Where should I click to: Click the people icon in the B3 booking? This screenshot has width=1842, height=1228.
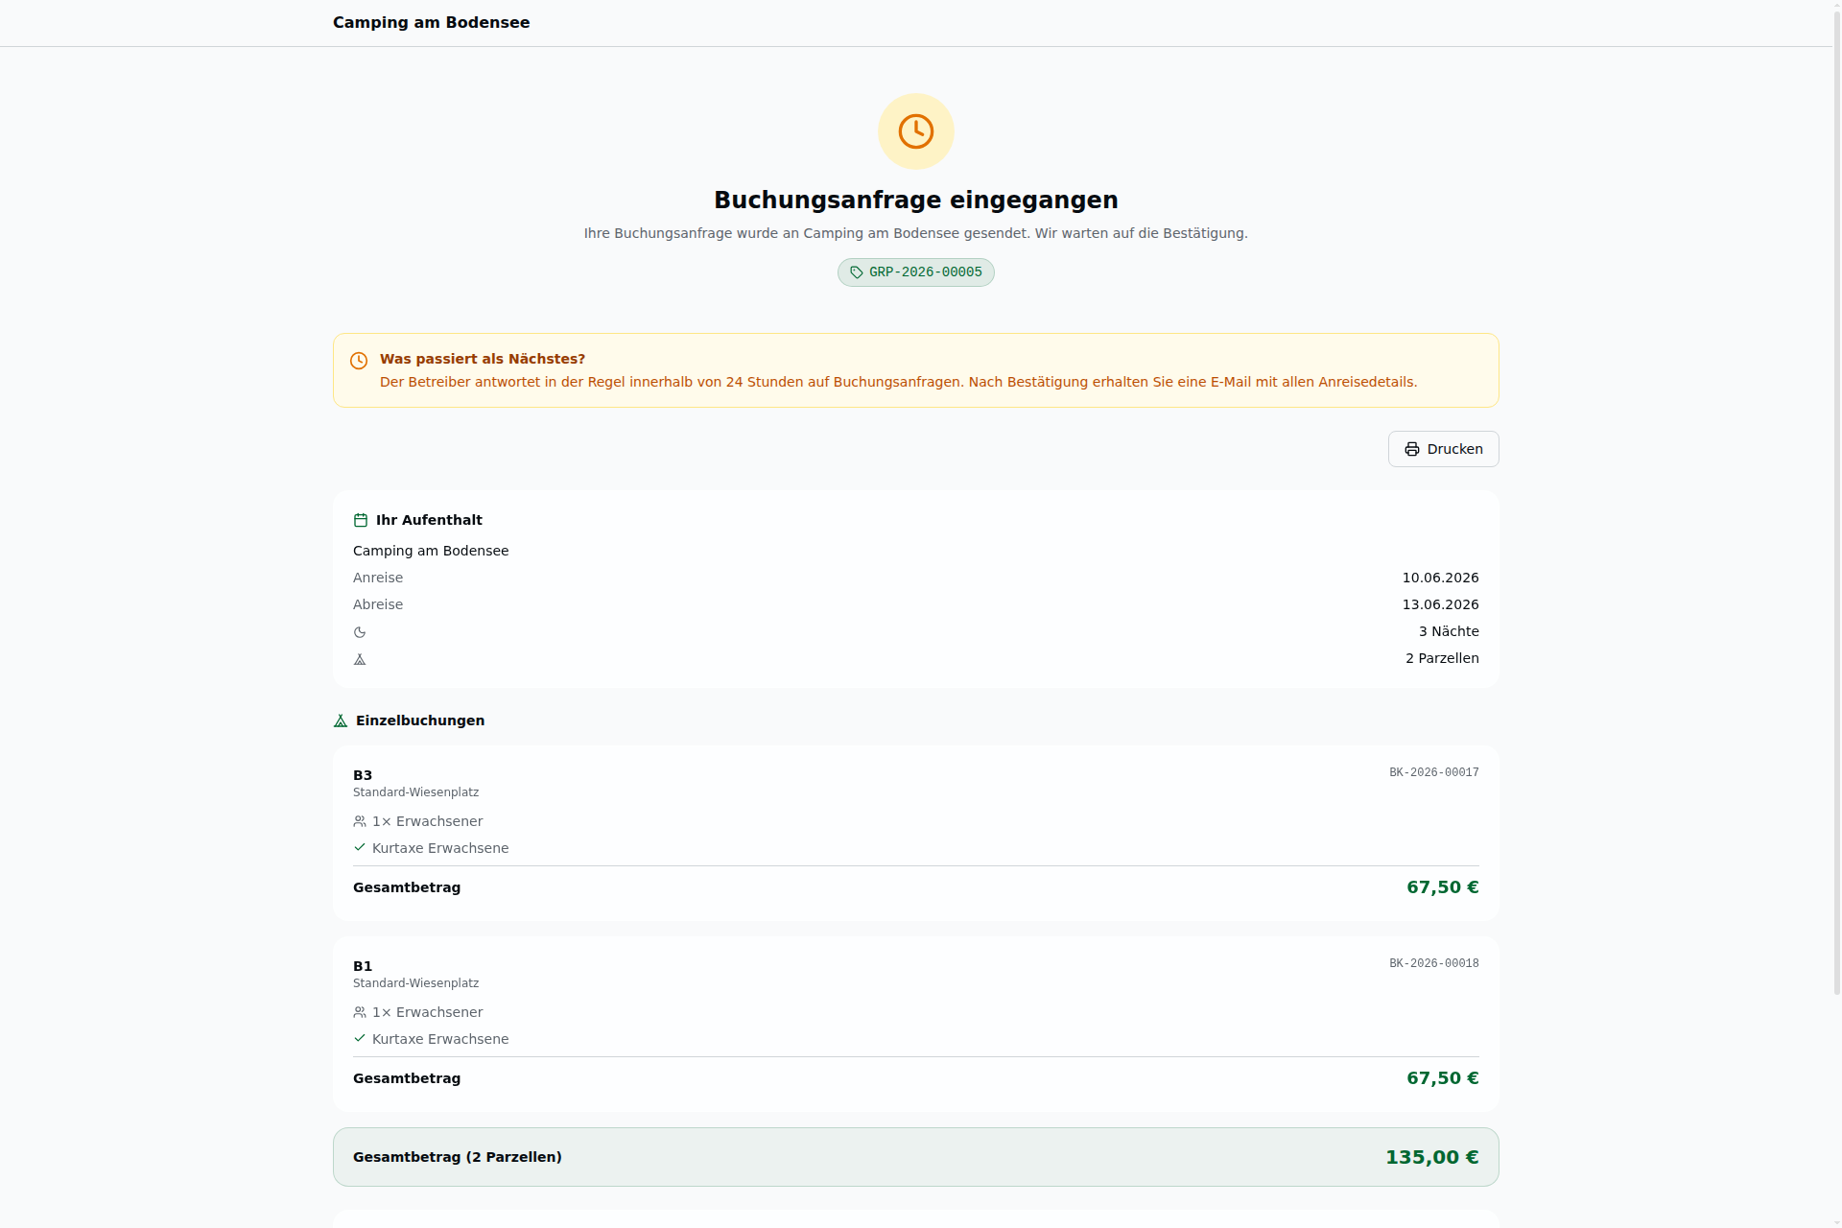click(x=360, y=821)
